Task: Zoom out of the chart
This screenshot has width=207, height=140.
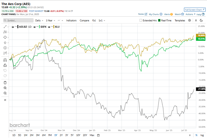Action: (x=5, y=93)
